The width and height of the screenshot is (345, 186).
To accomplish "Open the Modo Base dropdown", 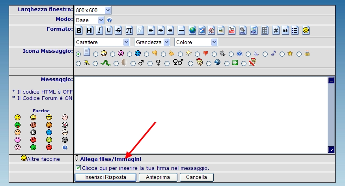I will tap(89, 20).
